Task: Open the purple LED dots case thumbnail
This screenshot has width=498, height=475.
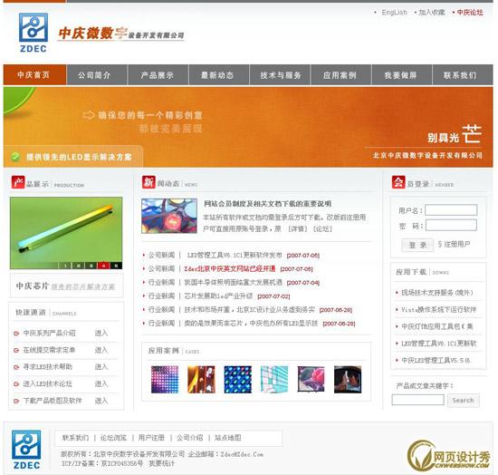Action: click(x=165, y=379)
